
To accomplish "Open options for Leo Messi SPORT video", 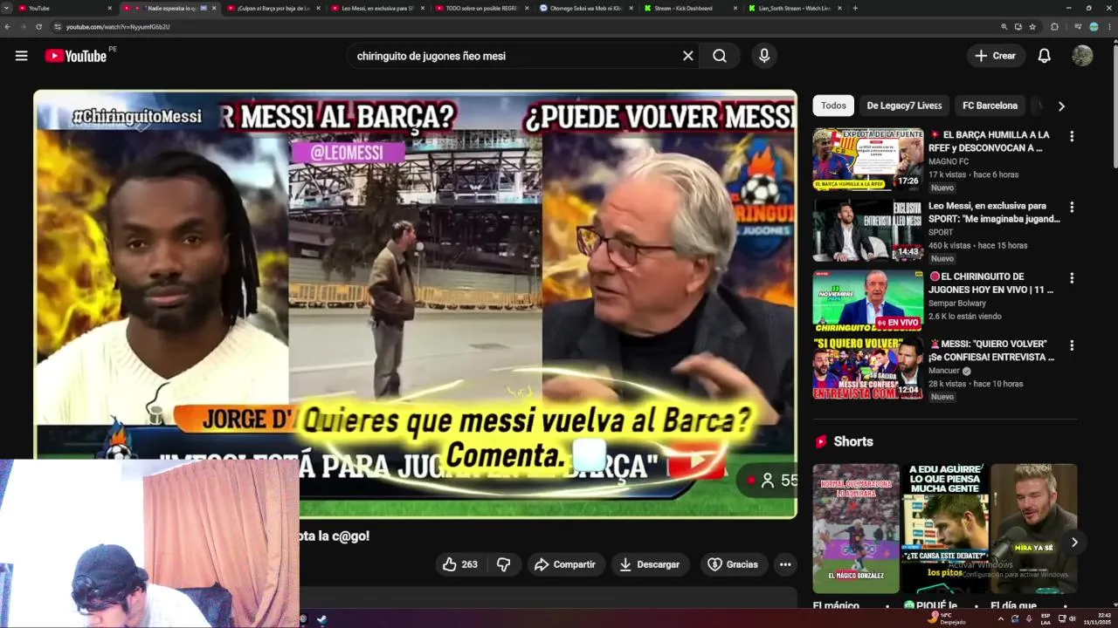I will [x=1072, y=207].
